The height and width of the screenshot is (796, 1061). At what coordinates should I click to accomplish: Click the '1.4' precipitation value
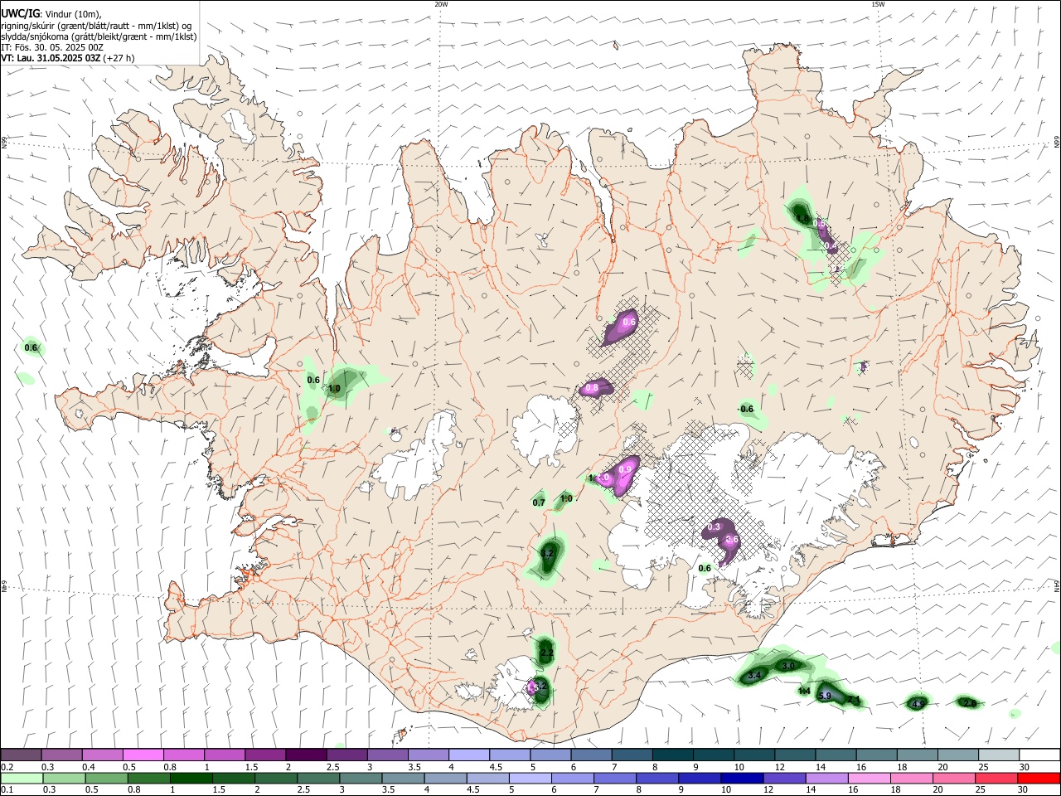(x=804, y=690)
